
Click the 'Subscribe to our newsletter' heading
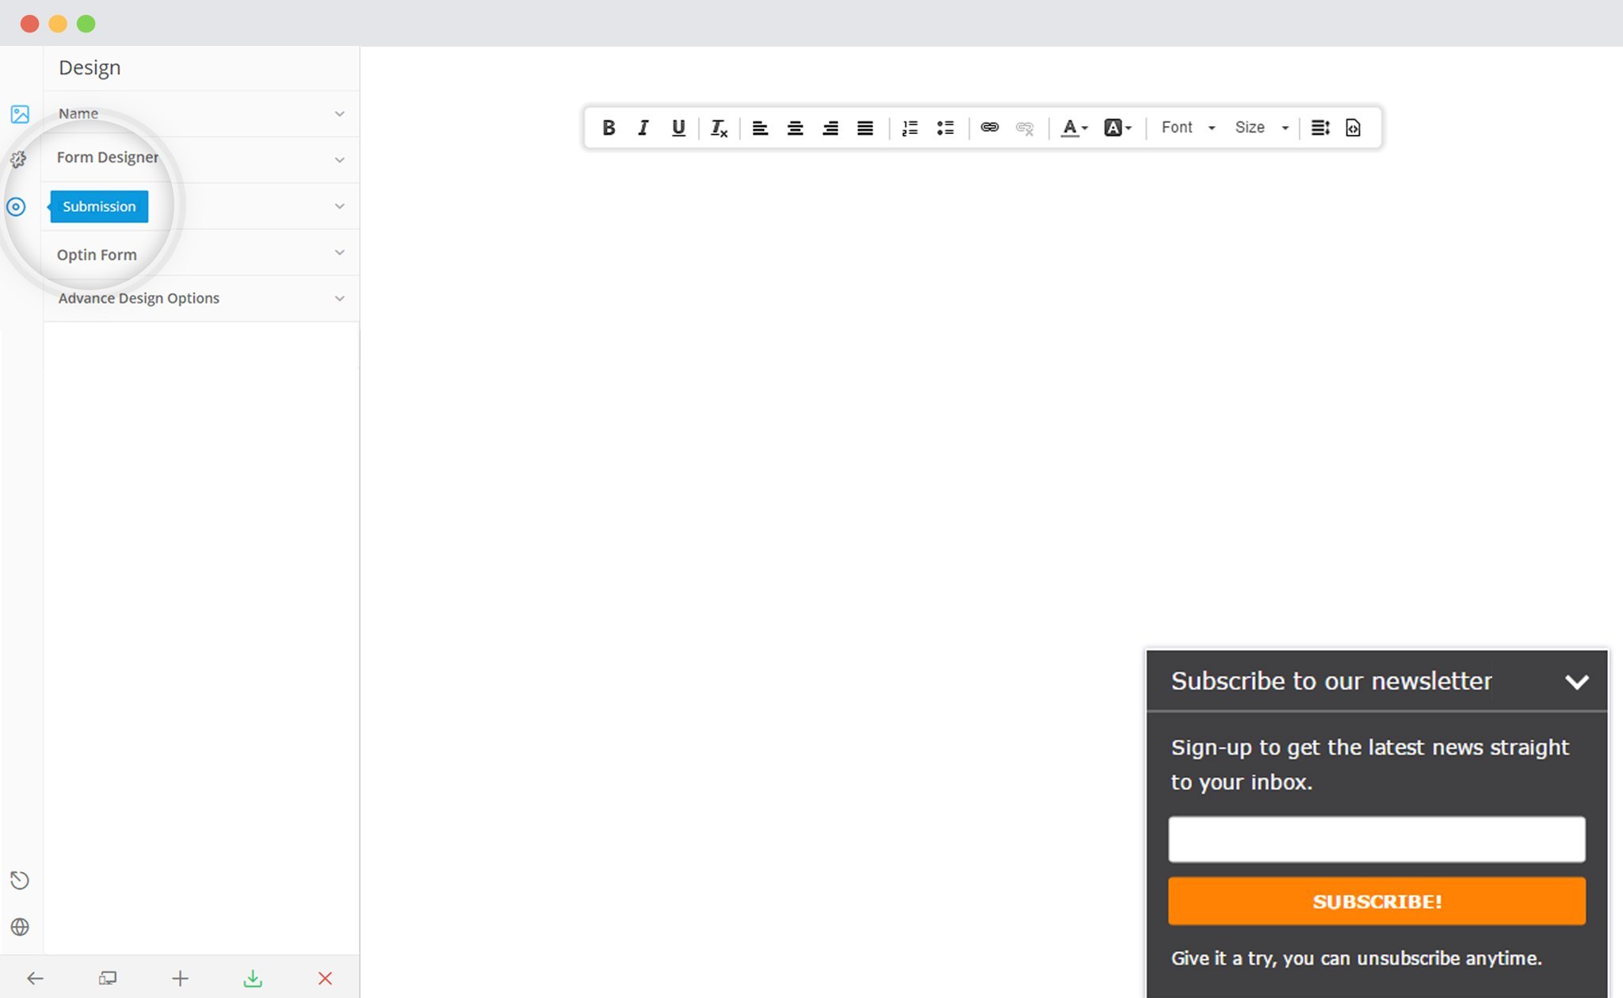pos(1331,681)
